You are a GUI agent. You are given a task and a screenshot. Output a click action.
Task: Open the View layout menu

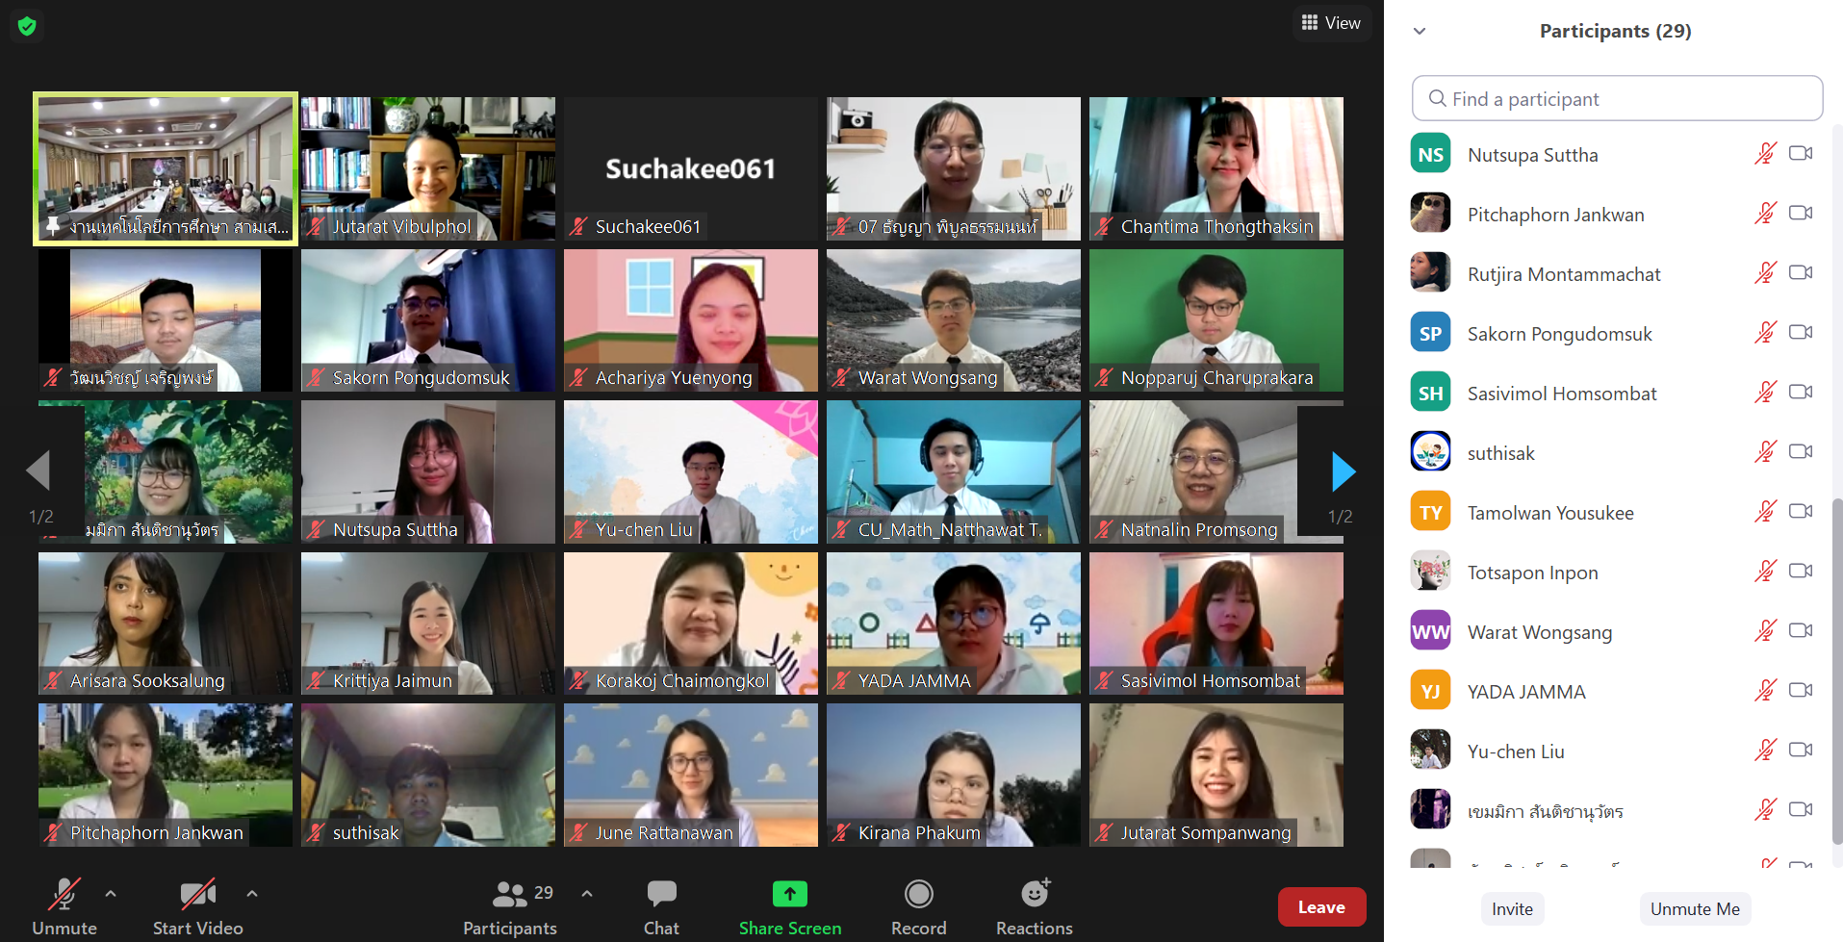click(x=1331, y=23)
